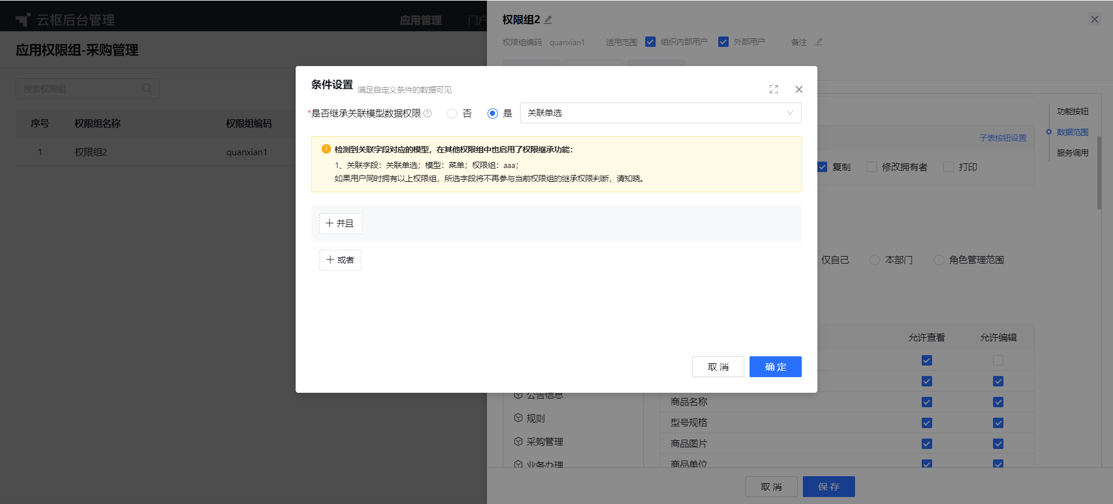Toggle the 复制 checkbox
1113x504 pixels.
tap(822, 167)
